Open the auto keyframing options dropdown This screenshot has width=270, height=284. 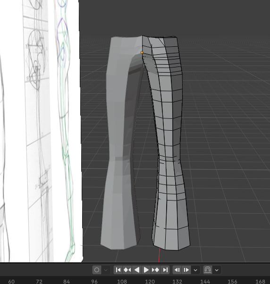pyautogui.click(x=106, y=270)
